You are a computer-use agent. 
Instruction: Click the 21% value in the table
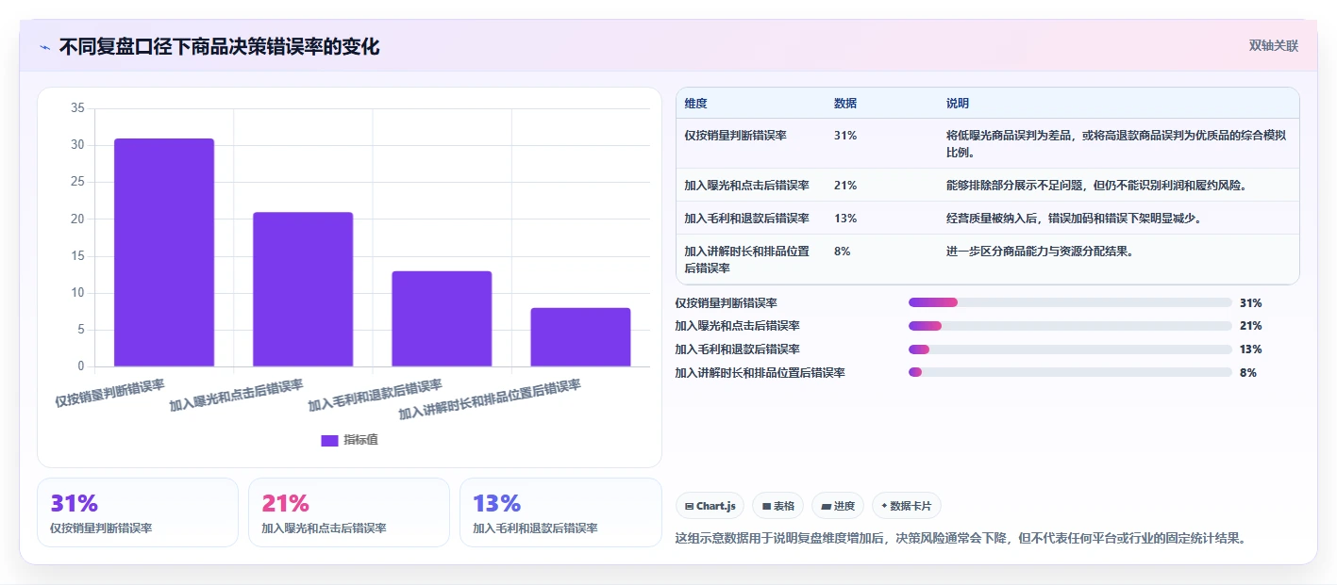tap(845, 186)
